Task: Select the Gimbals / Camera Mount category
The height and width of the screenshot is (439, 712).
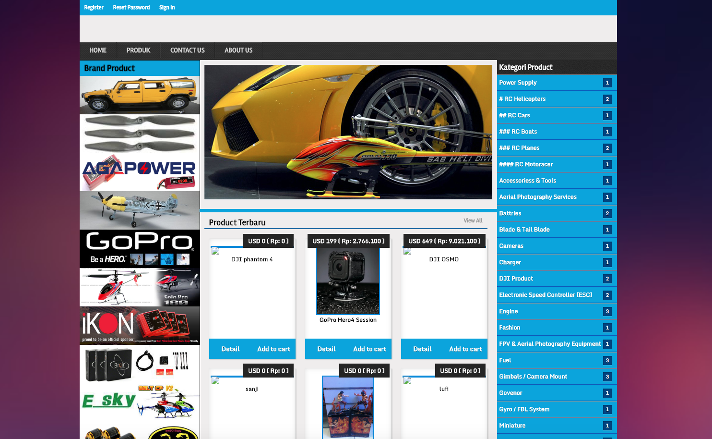Action: [x=533, y=377]
